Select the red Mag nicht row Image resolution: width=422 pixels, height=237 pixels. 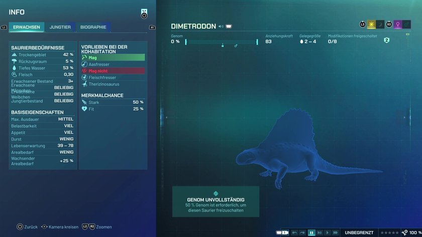[x=113, y=71]
